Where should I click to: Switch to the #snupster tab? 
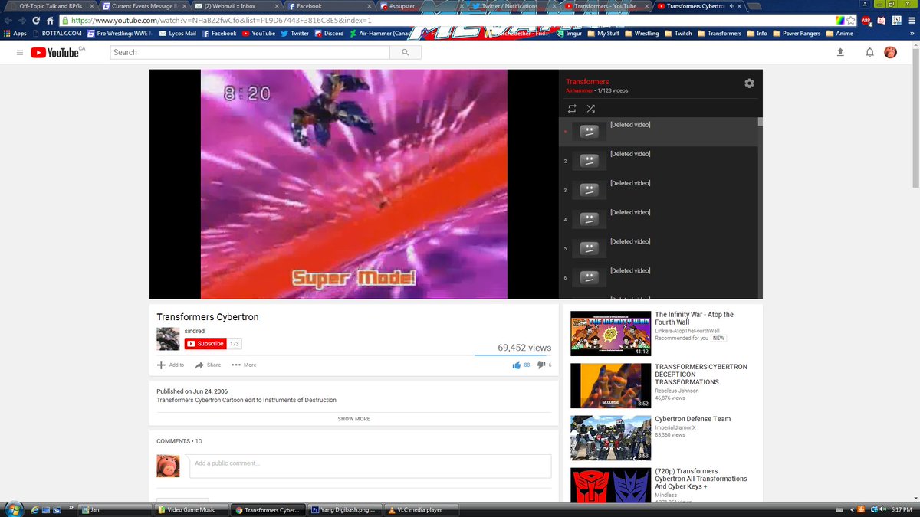point(422,6)
